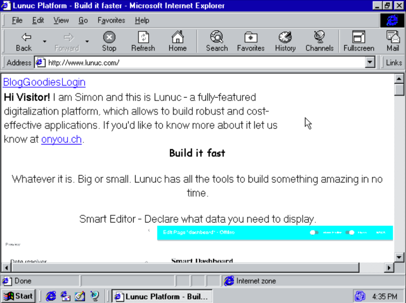The height and width of the screenshot is (303, 406).
Task: Open the Mail toolbar button
Action: click(x=393, y=41)
